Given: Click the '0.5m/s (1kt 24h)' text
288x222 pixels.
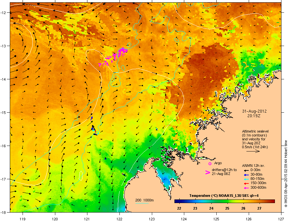Looking at the screenshot, I should coord(255,147).
